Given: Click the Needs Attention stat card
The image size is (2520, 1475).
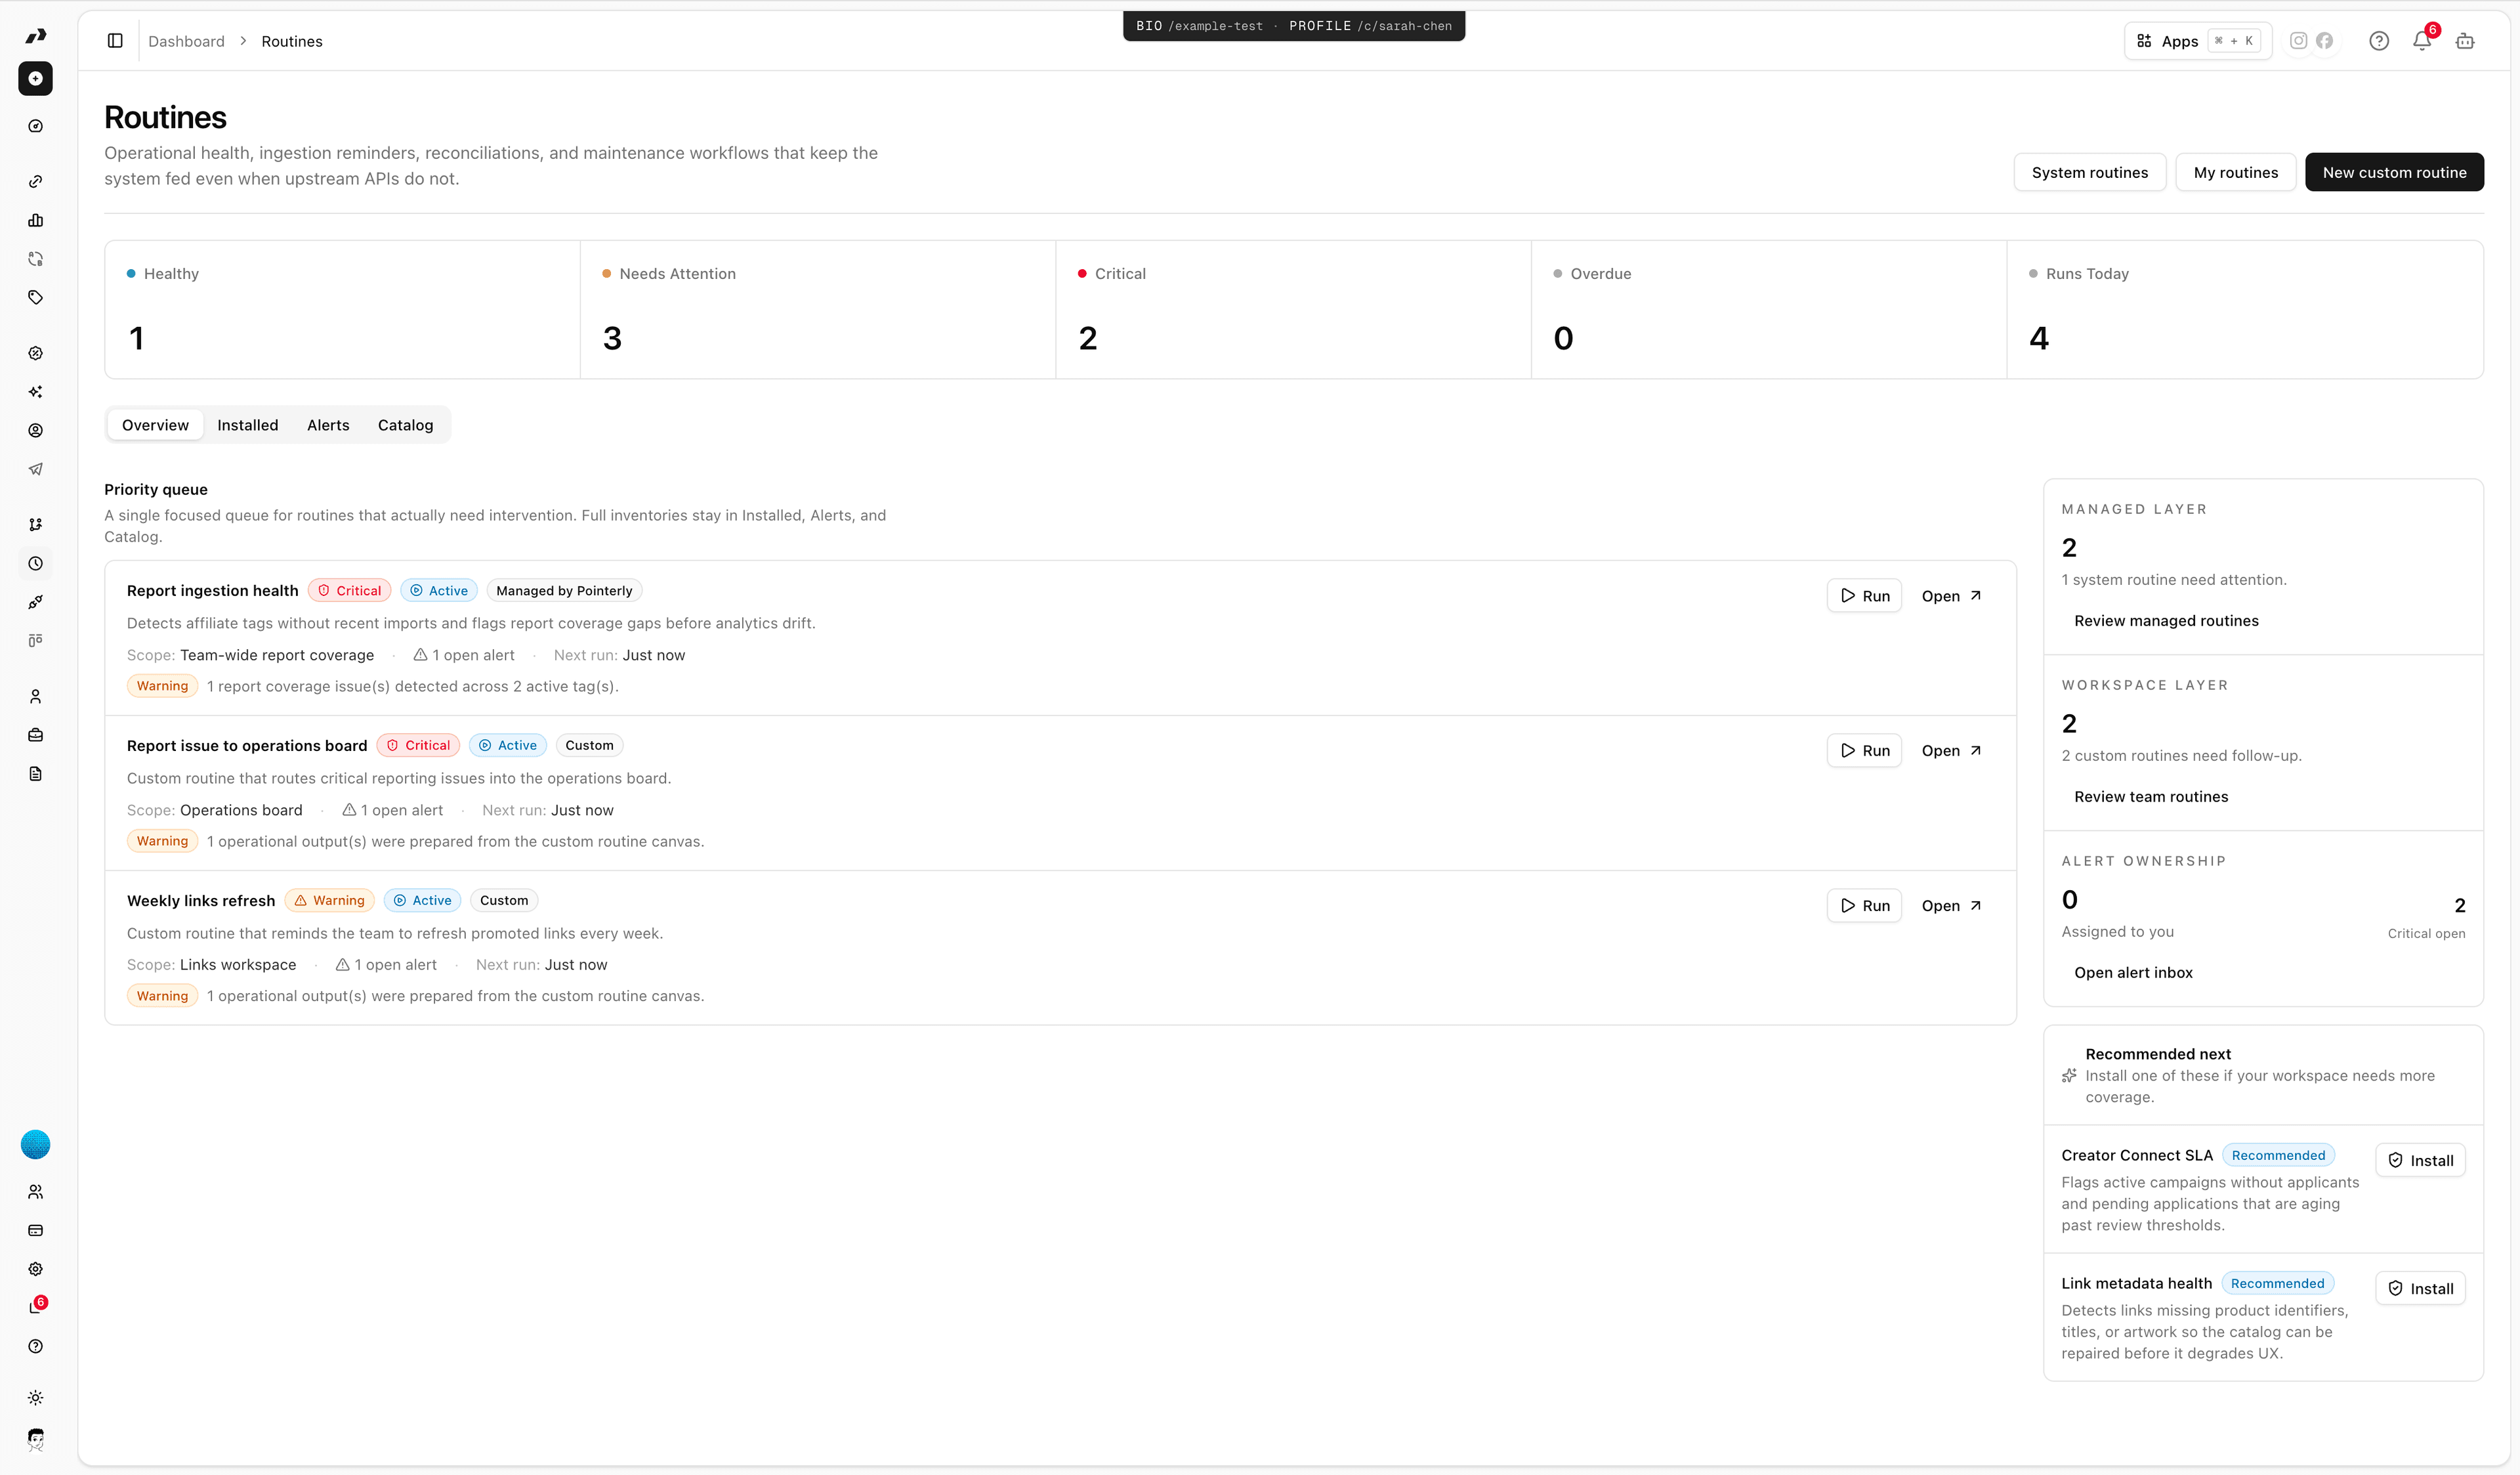Looking at the screenshot, I should pyautogui.click(x=818, y=309).
